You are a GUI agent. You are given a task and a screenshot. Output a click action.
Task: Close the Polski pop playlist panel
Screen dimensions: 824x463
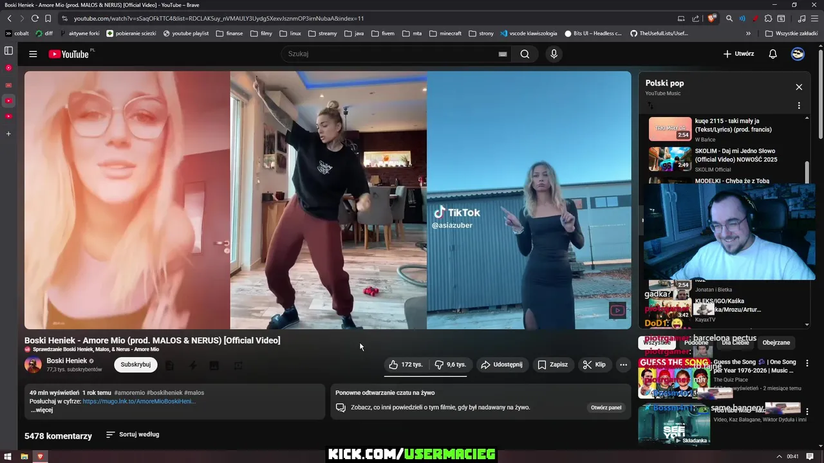click(x=799, y=87)
